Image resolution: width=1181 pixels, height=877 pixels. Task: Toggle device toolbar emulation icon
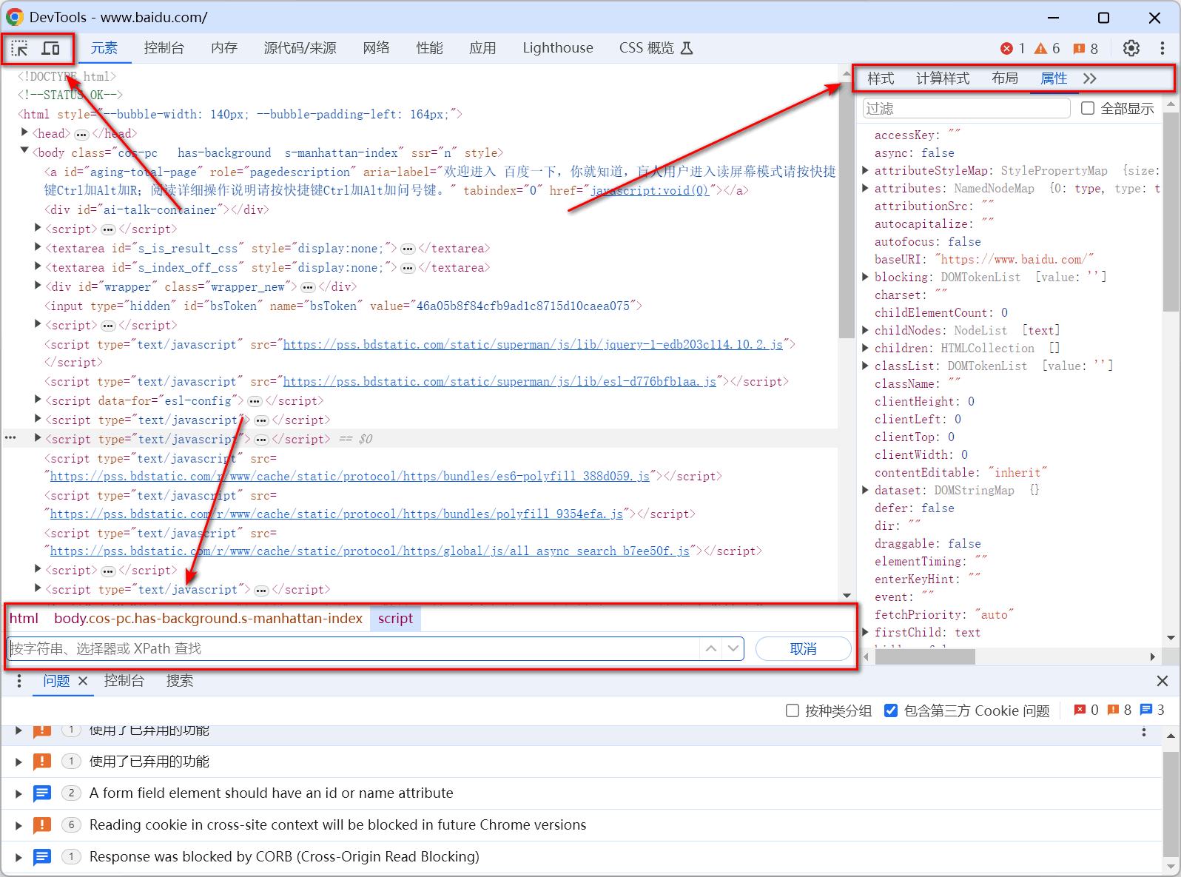pos(50,49)
